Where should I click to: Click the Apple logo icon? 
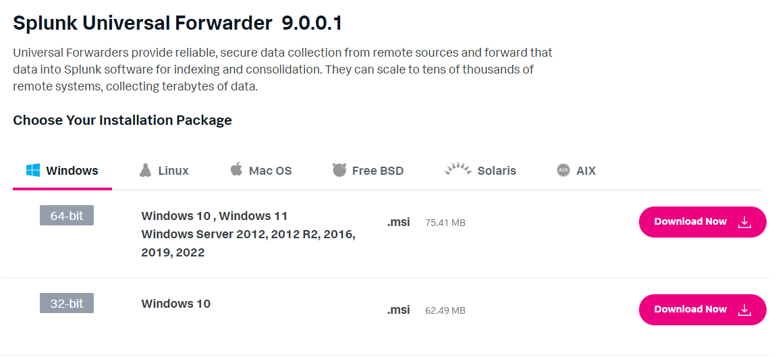pyautogui.click(x=237, y=169)
